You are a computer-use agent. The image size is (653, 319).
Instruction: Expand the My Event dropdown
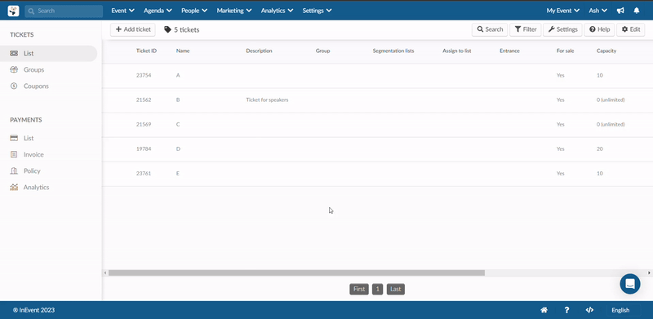[x=563, y=11]
